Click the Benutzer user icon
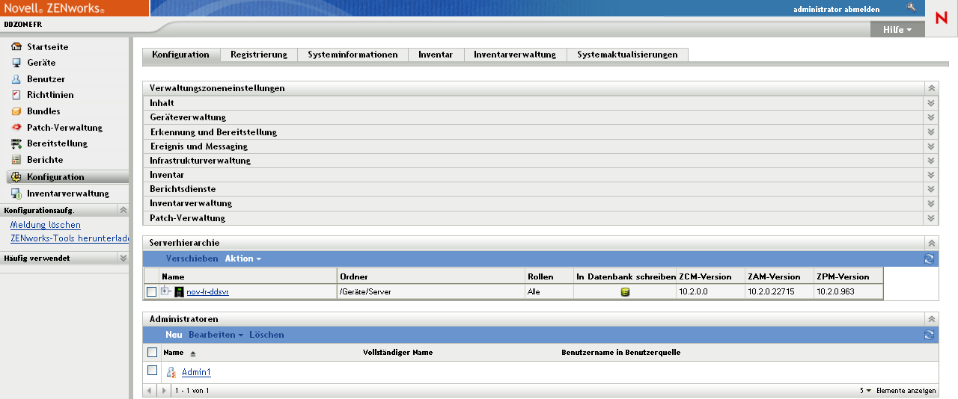 click(16, 79)
